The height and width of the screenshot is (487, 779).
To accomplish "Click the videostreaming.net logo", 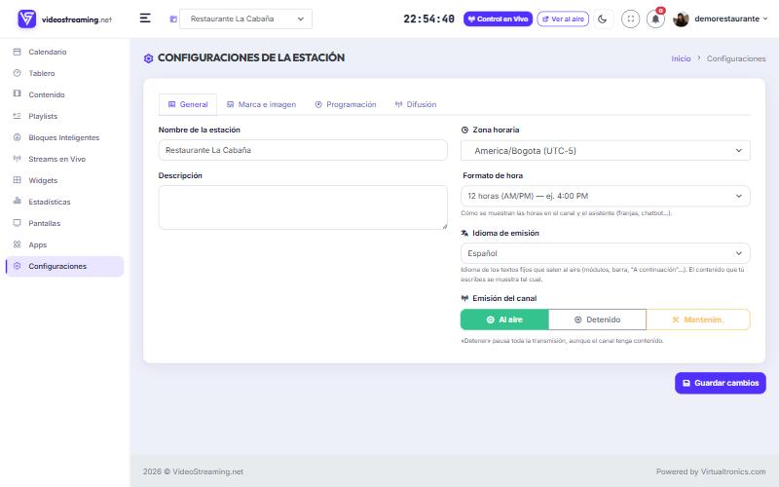I will 64,19.
